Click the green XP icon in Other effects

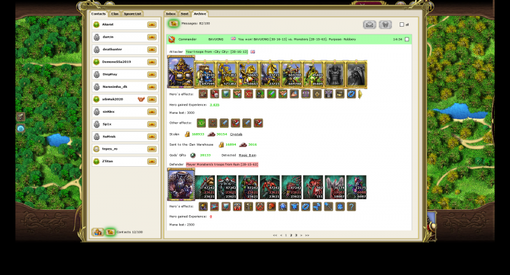click(x=201, y=123)
